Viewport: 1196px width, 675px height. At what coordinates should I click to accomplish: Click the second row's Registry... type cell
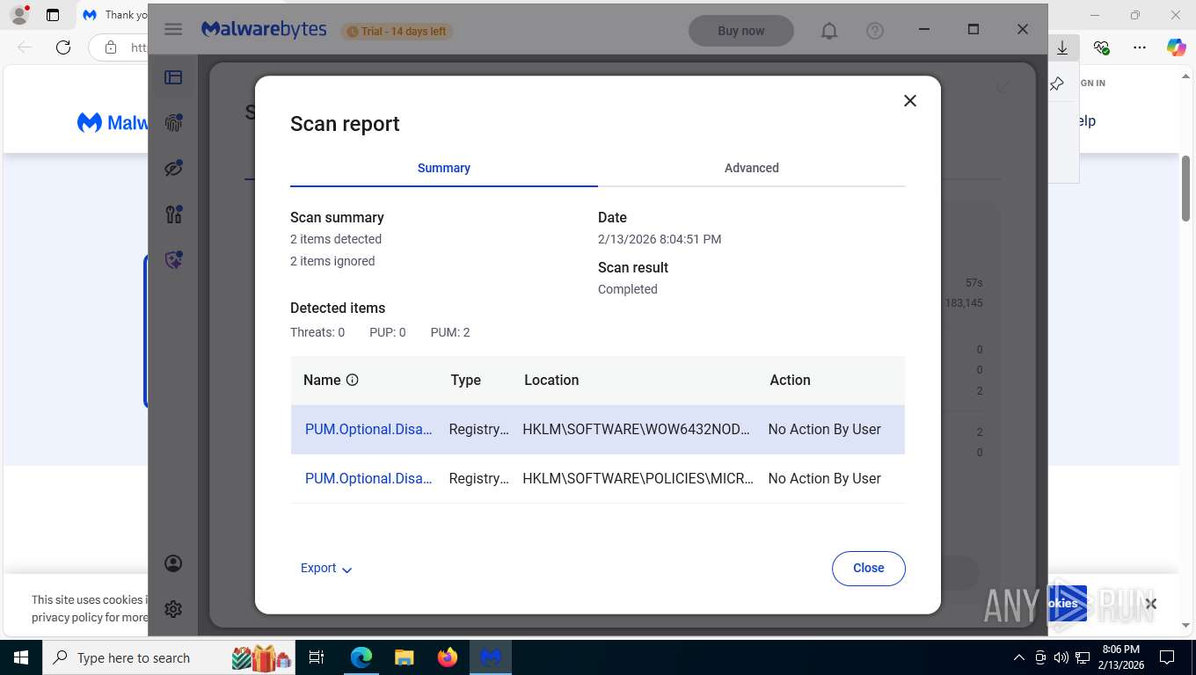pos(478,478)
